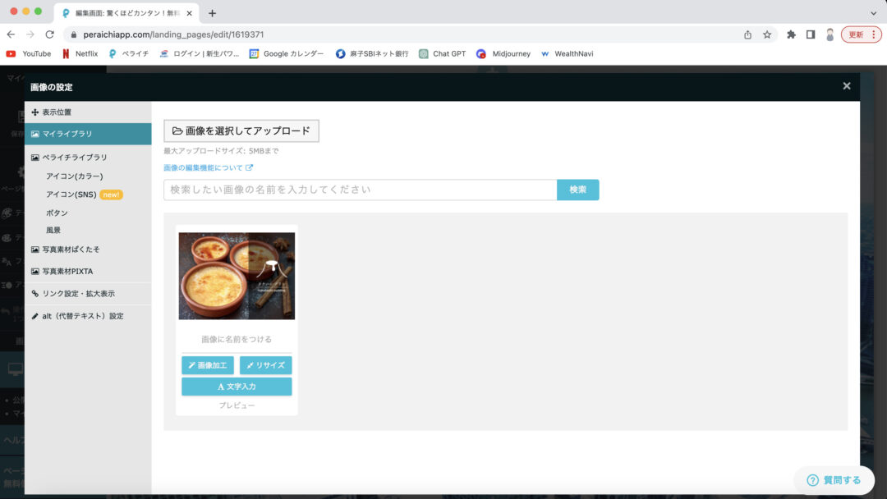Open the Chrome profile avatar
This screenshot has height=499, width=887.
830,34
